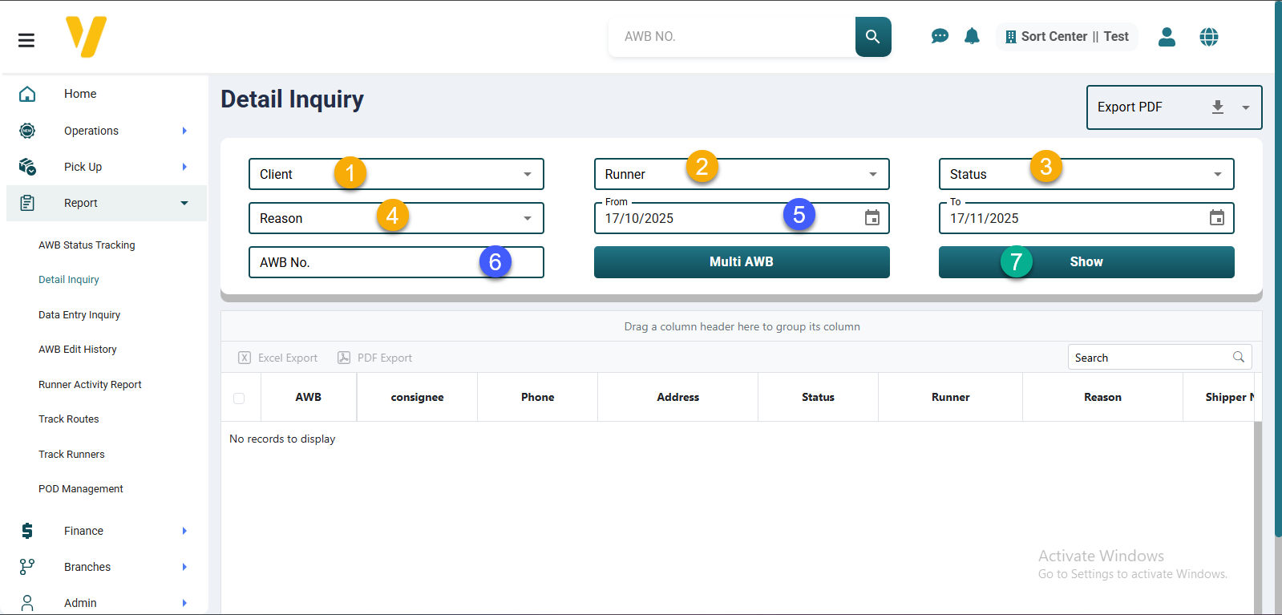Open the From date calendar picker
The image size is (1282, 615).
(x=872, y=218)
